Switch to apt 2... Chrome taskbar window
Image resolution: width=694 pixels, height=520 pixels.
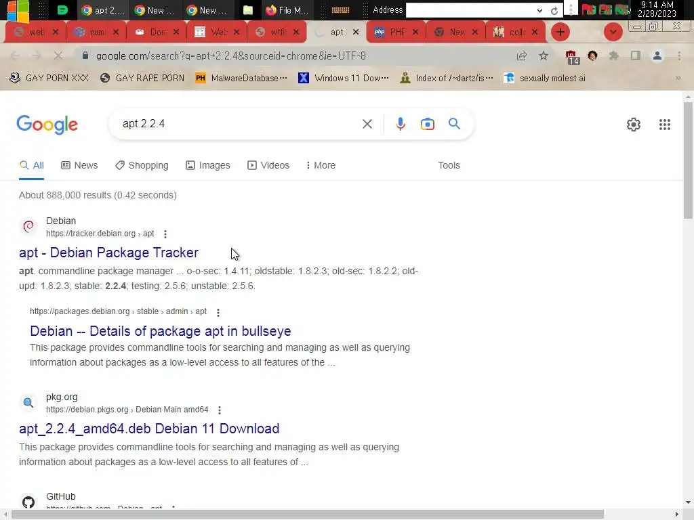pos(104,10)
